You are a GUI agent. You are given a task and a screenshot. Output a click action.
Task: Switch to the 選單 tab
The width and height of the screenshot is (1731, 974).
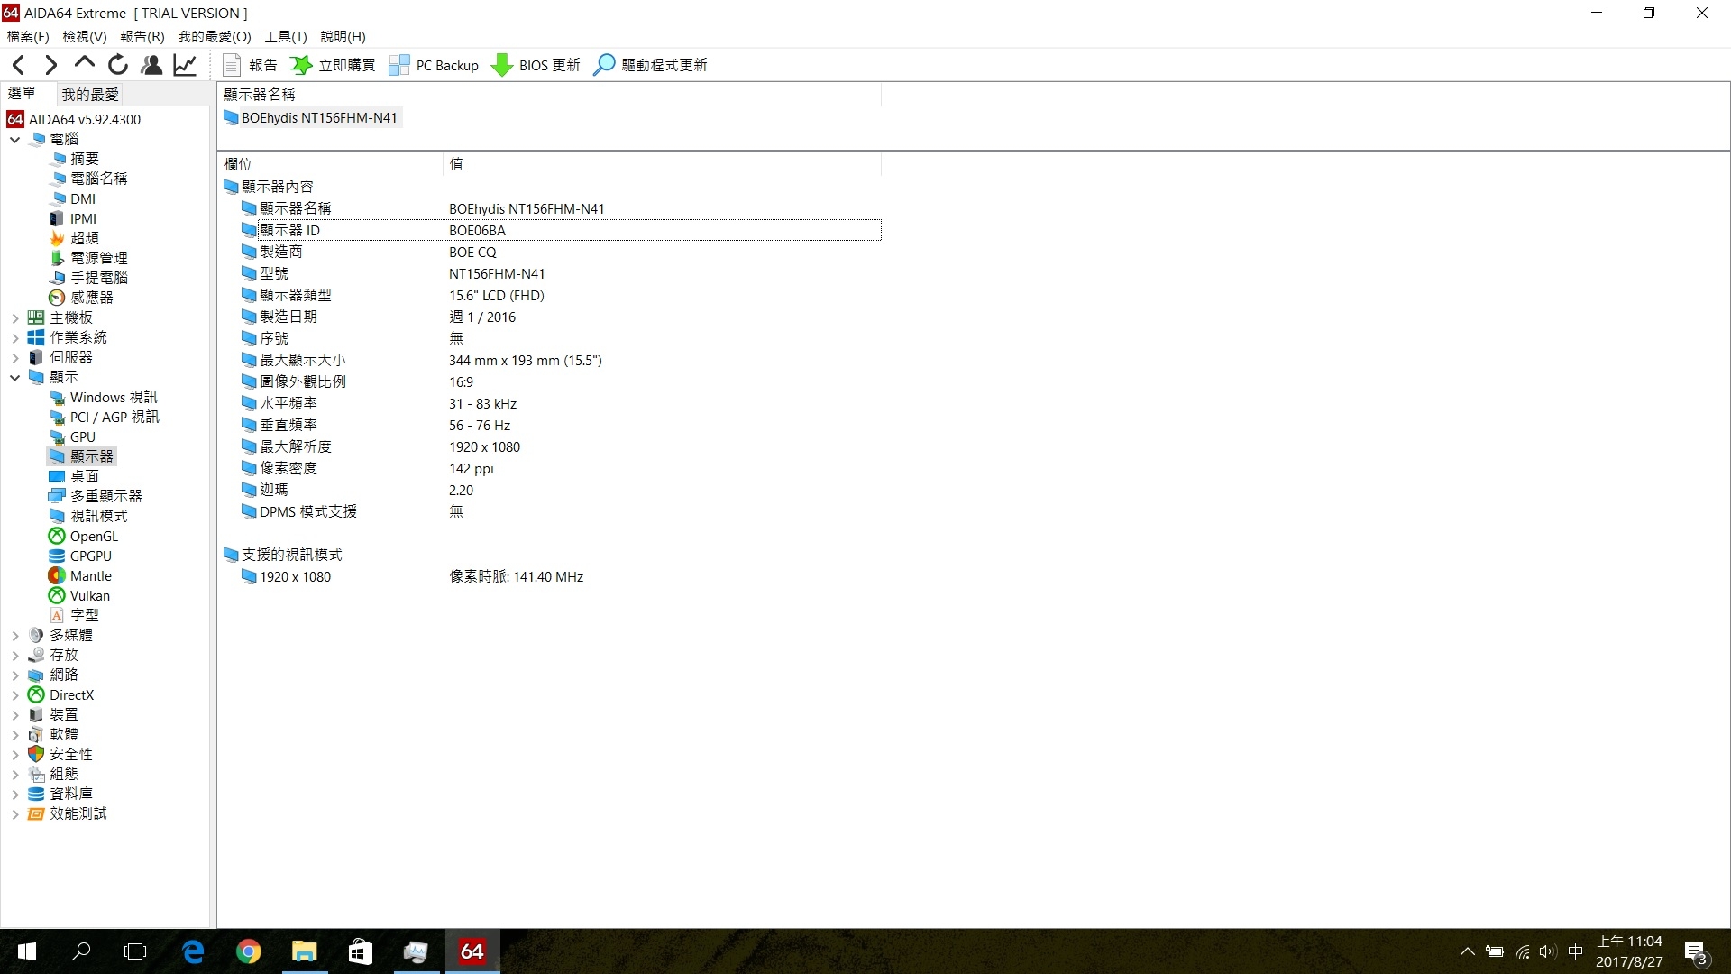(22, 93)
